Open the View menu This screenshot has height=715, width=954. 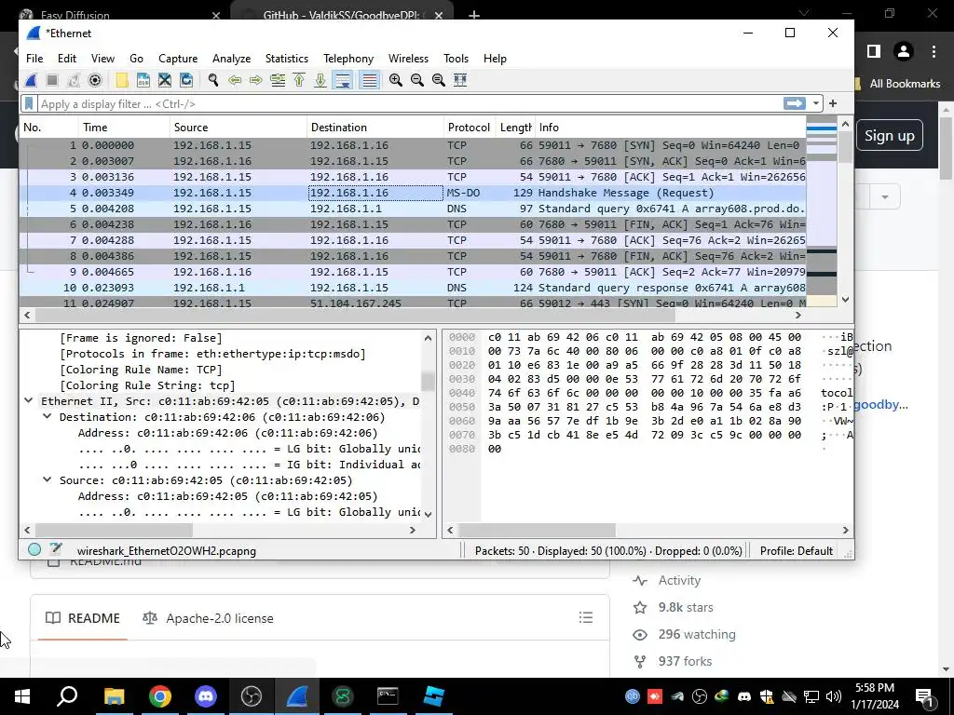point(102,59)
